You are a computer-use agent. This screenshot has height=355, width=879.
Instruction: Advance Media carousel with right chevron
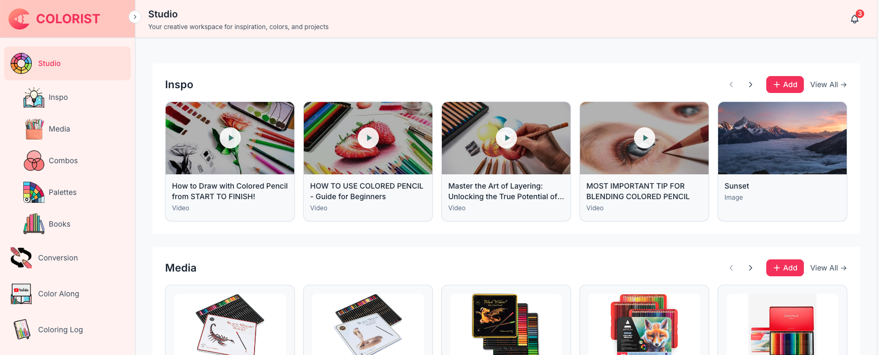point(750,268)
